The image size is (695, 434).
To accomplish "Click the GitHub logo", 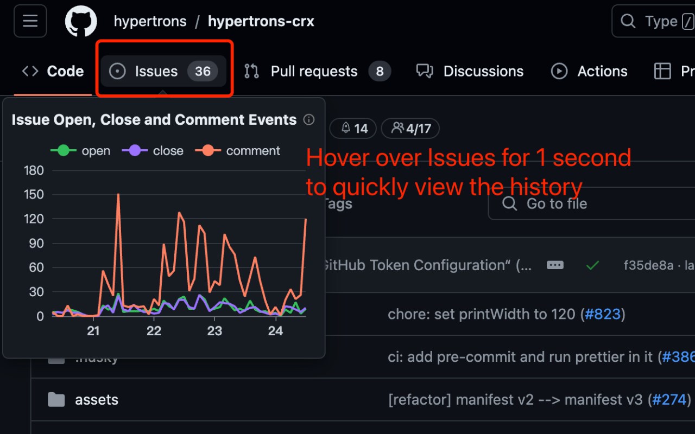I will 81,22.
